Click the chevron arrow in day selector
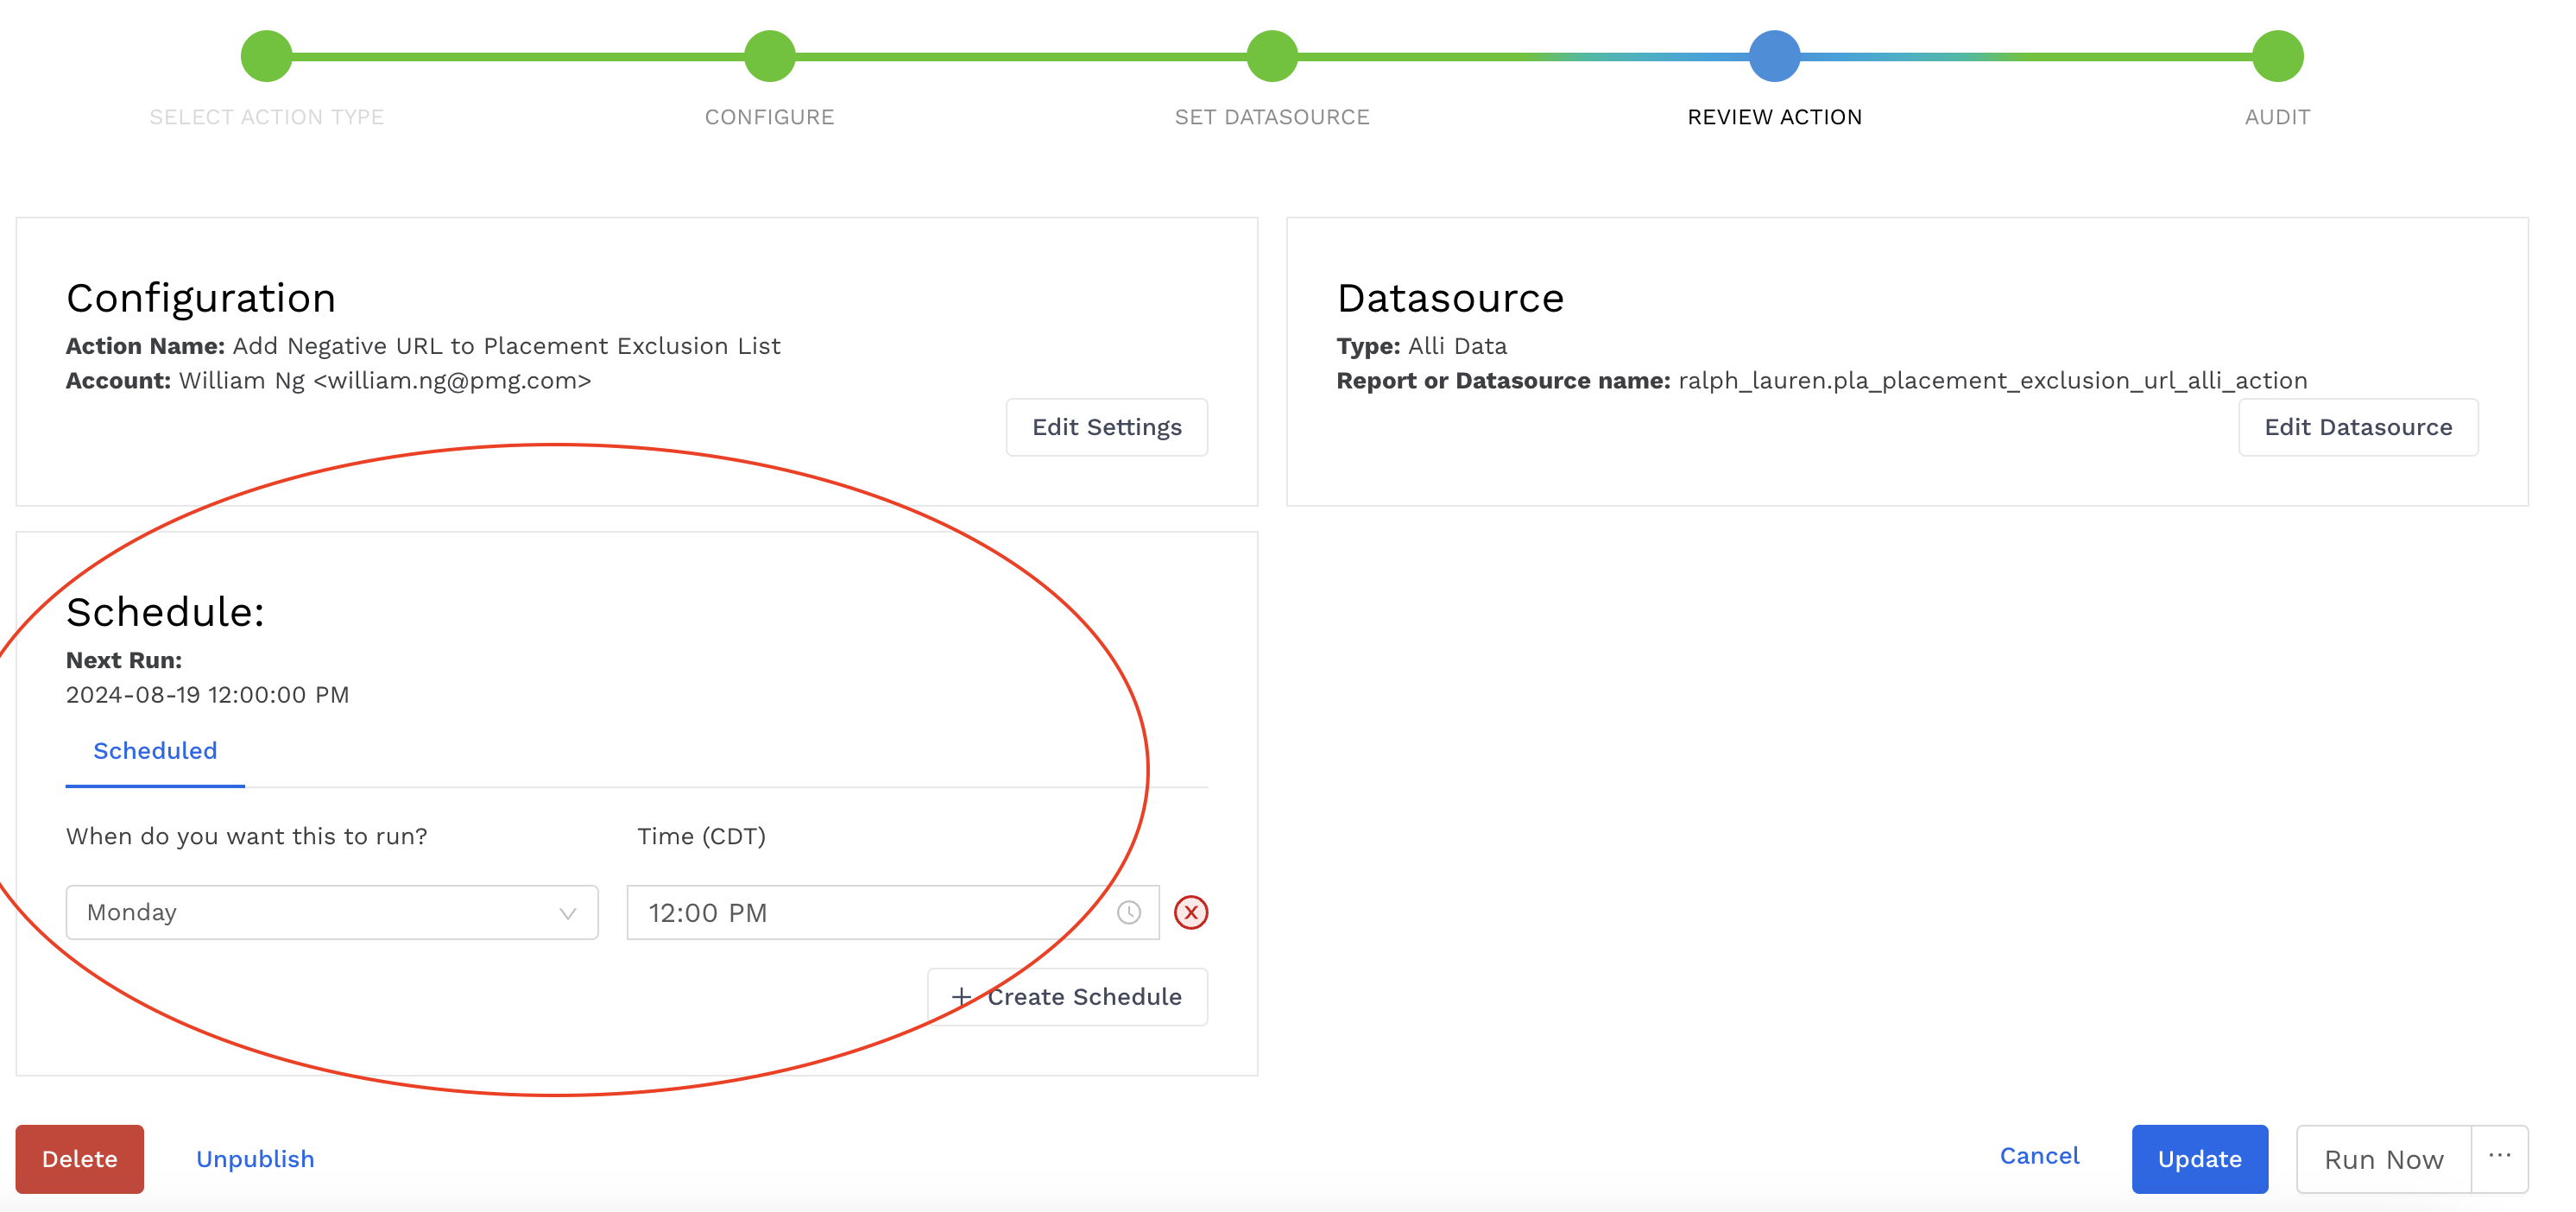2576x1212 pixels. pyautogui.click(x=567, y=913)
